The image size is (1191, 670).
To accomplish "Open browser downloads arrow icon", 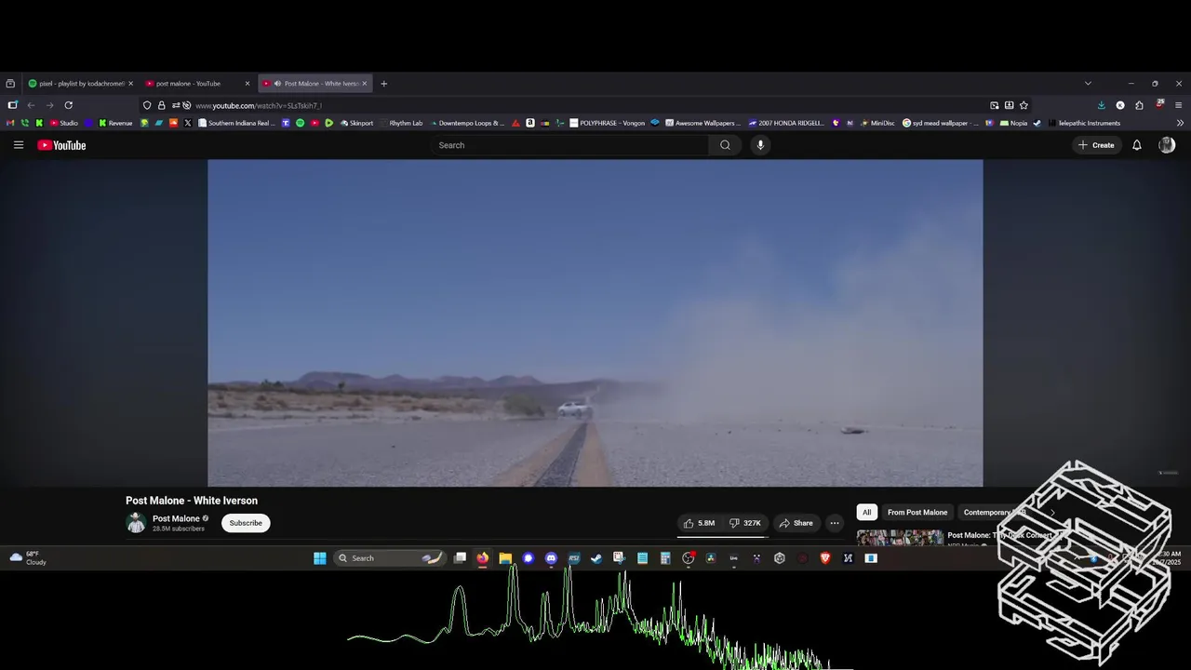I will tap(1102, 105).
